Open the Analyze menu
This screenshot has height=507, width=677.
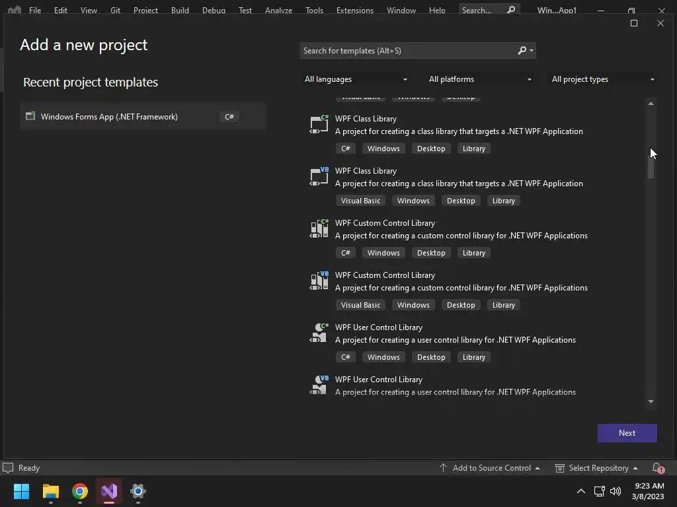(x=278, y=10)
